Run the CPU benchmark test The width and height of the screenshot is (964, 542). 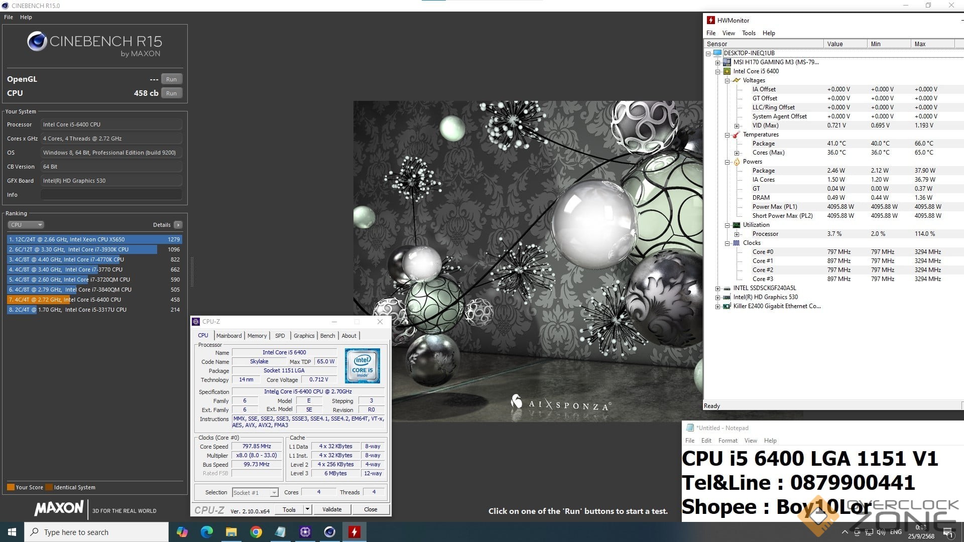[x=171, y=93]
